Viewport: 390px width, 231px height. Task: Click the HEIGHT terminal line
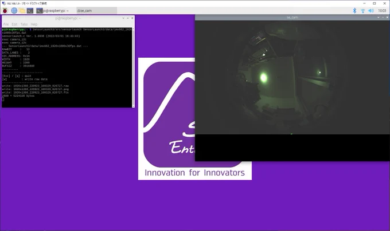pos(16,63)
